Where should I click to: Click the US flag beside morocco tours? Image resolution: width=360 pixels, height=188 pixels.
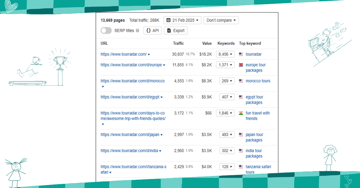[x=241, y=81]
